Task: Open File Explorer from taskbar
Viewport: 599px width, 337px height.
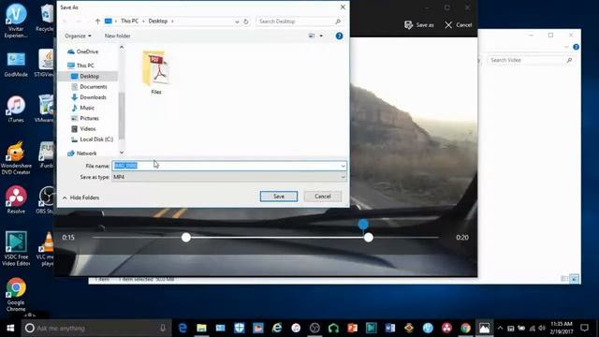Action: tap(202, 328)
